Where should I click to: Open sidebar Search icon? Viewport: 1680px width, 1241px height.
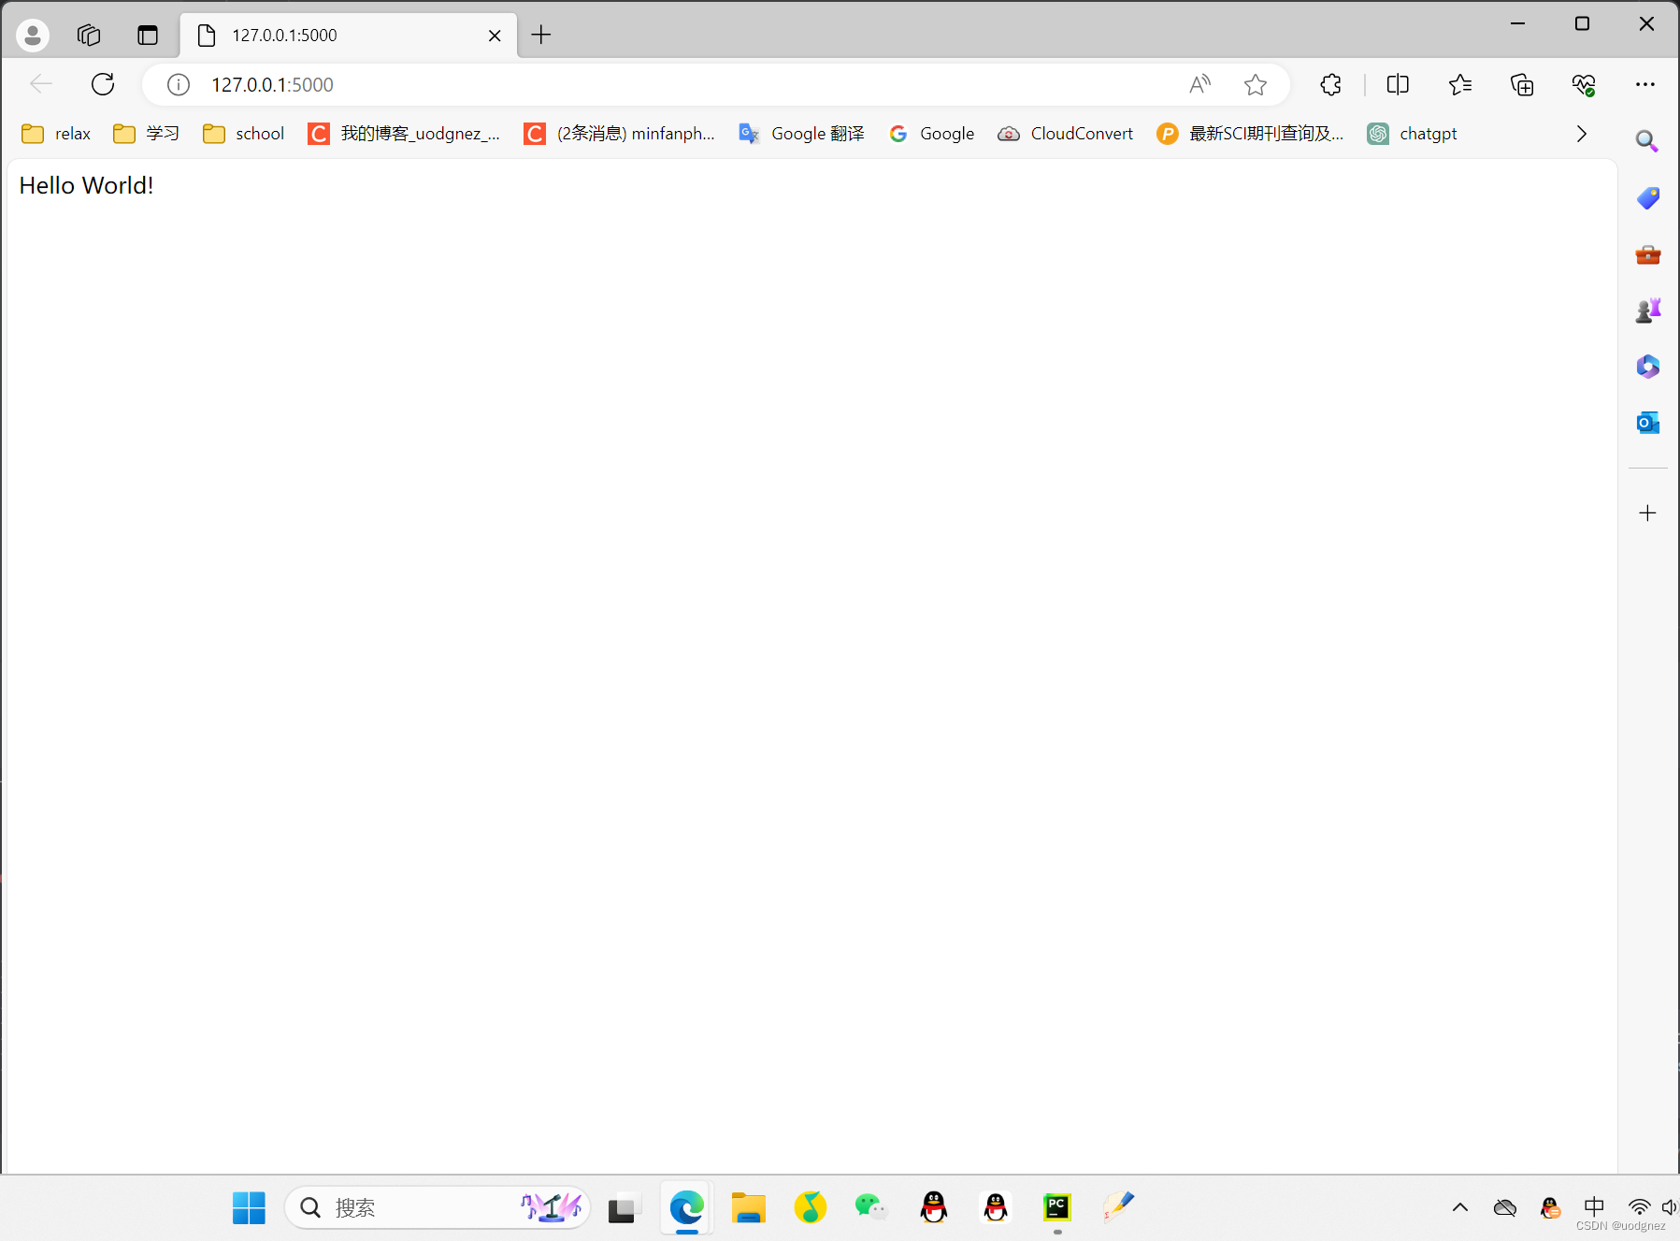point(1647,141)
